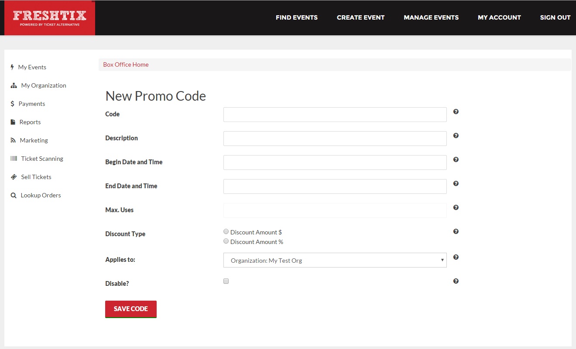Screen dimensions: 576x349
Task: Click the Save Code button
Action: pos(131,309)
